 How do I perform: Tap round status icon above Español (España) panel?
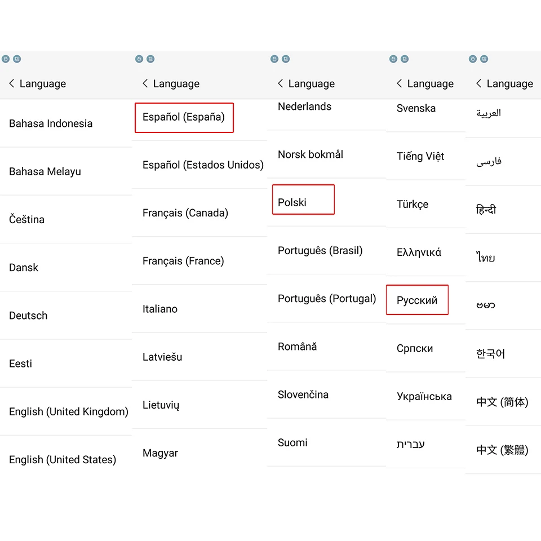point(139,59)
